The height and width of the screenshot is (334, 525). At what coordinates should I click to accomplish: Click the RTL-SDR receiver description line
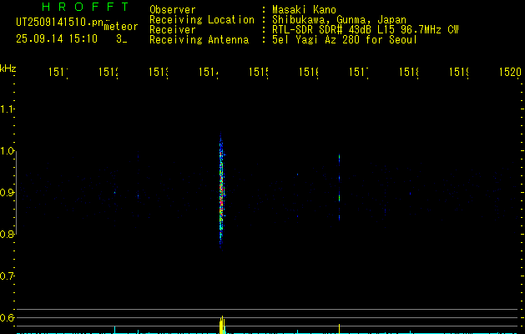pos(366,29)
